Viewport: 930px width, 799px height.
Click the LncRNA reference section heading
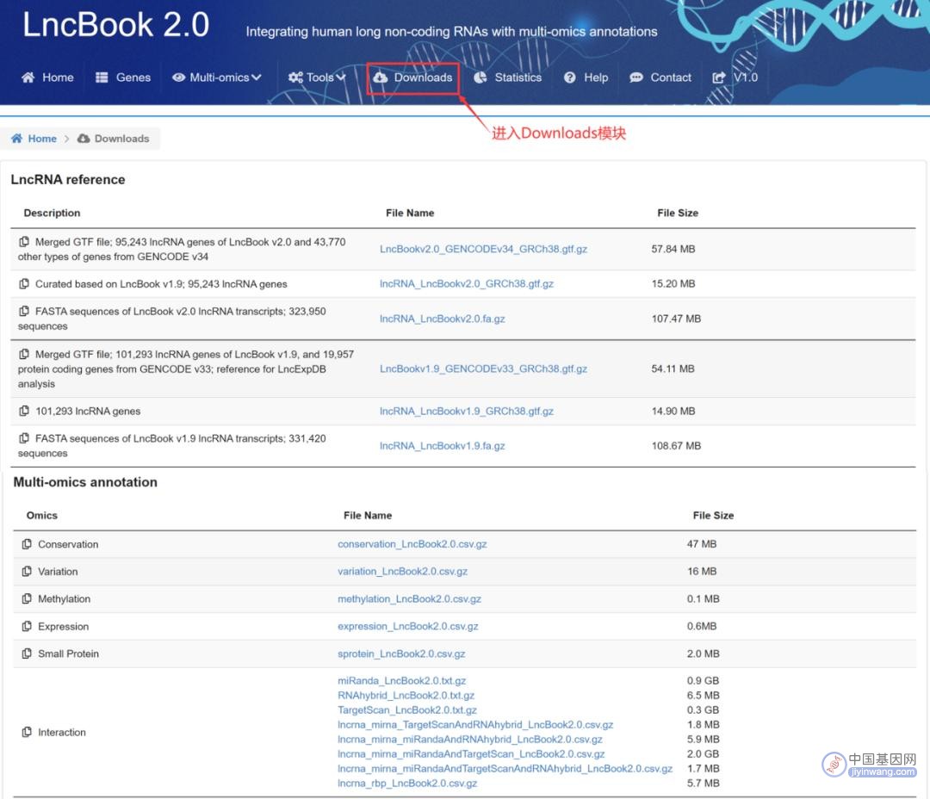(x=68, y=180)
